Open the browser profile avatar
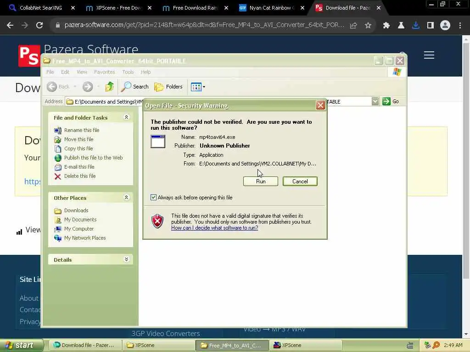470x352 pixels. point(445,26)
